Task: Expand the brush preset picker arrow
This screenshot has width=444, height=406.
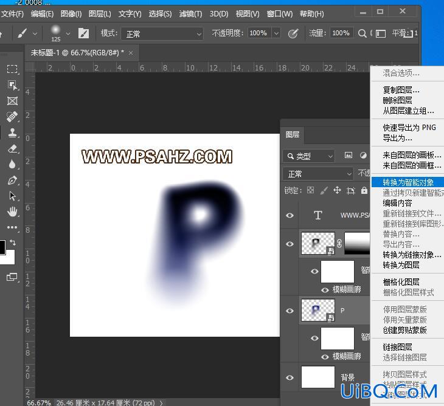Action: (x=68, y=33)
